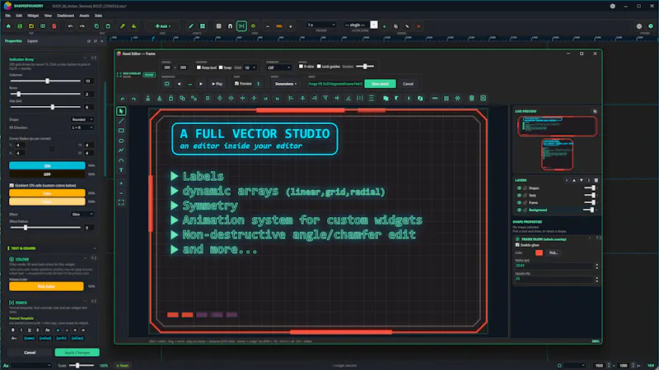Open the Symmetry Off dropdown
Image resolution: width=659 pixels, height=370 pixels.
click(x=278, y=67)
